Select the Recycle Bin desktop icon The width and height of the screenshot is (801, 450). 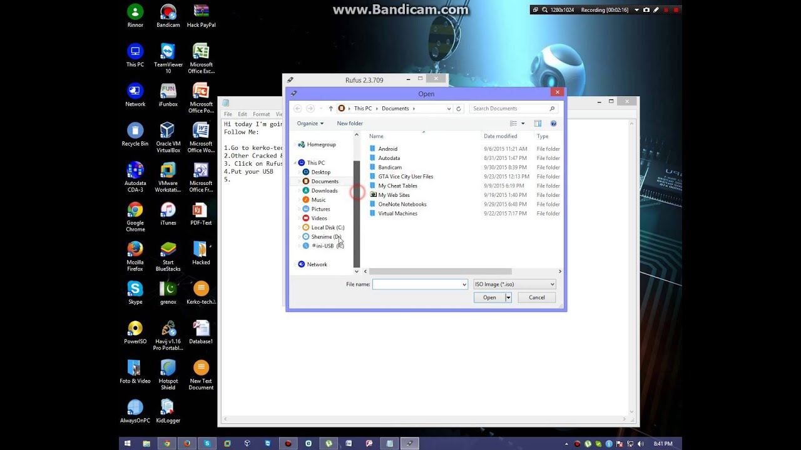[x=135, y=134]
